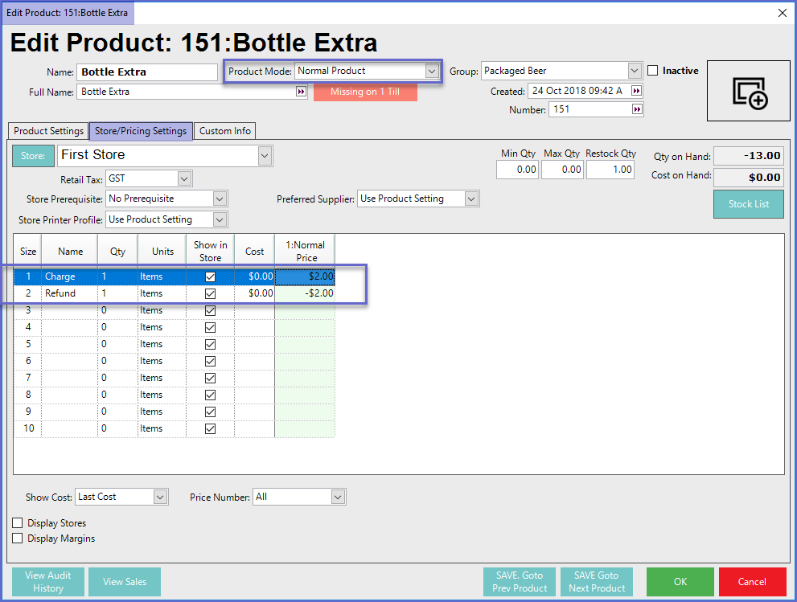Open the Custom Info tab
This screenshot has width=797, height=602.
pyautogui.click(x=225, y=131)
